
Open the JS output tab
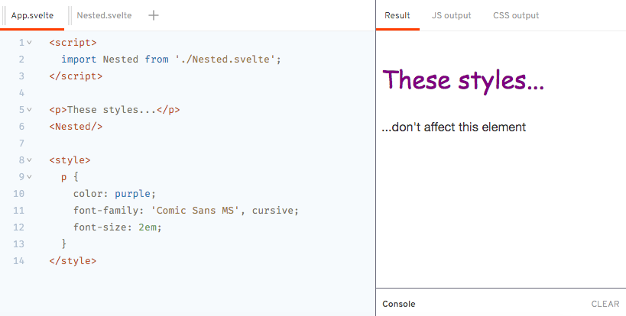(451, 15)
